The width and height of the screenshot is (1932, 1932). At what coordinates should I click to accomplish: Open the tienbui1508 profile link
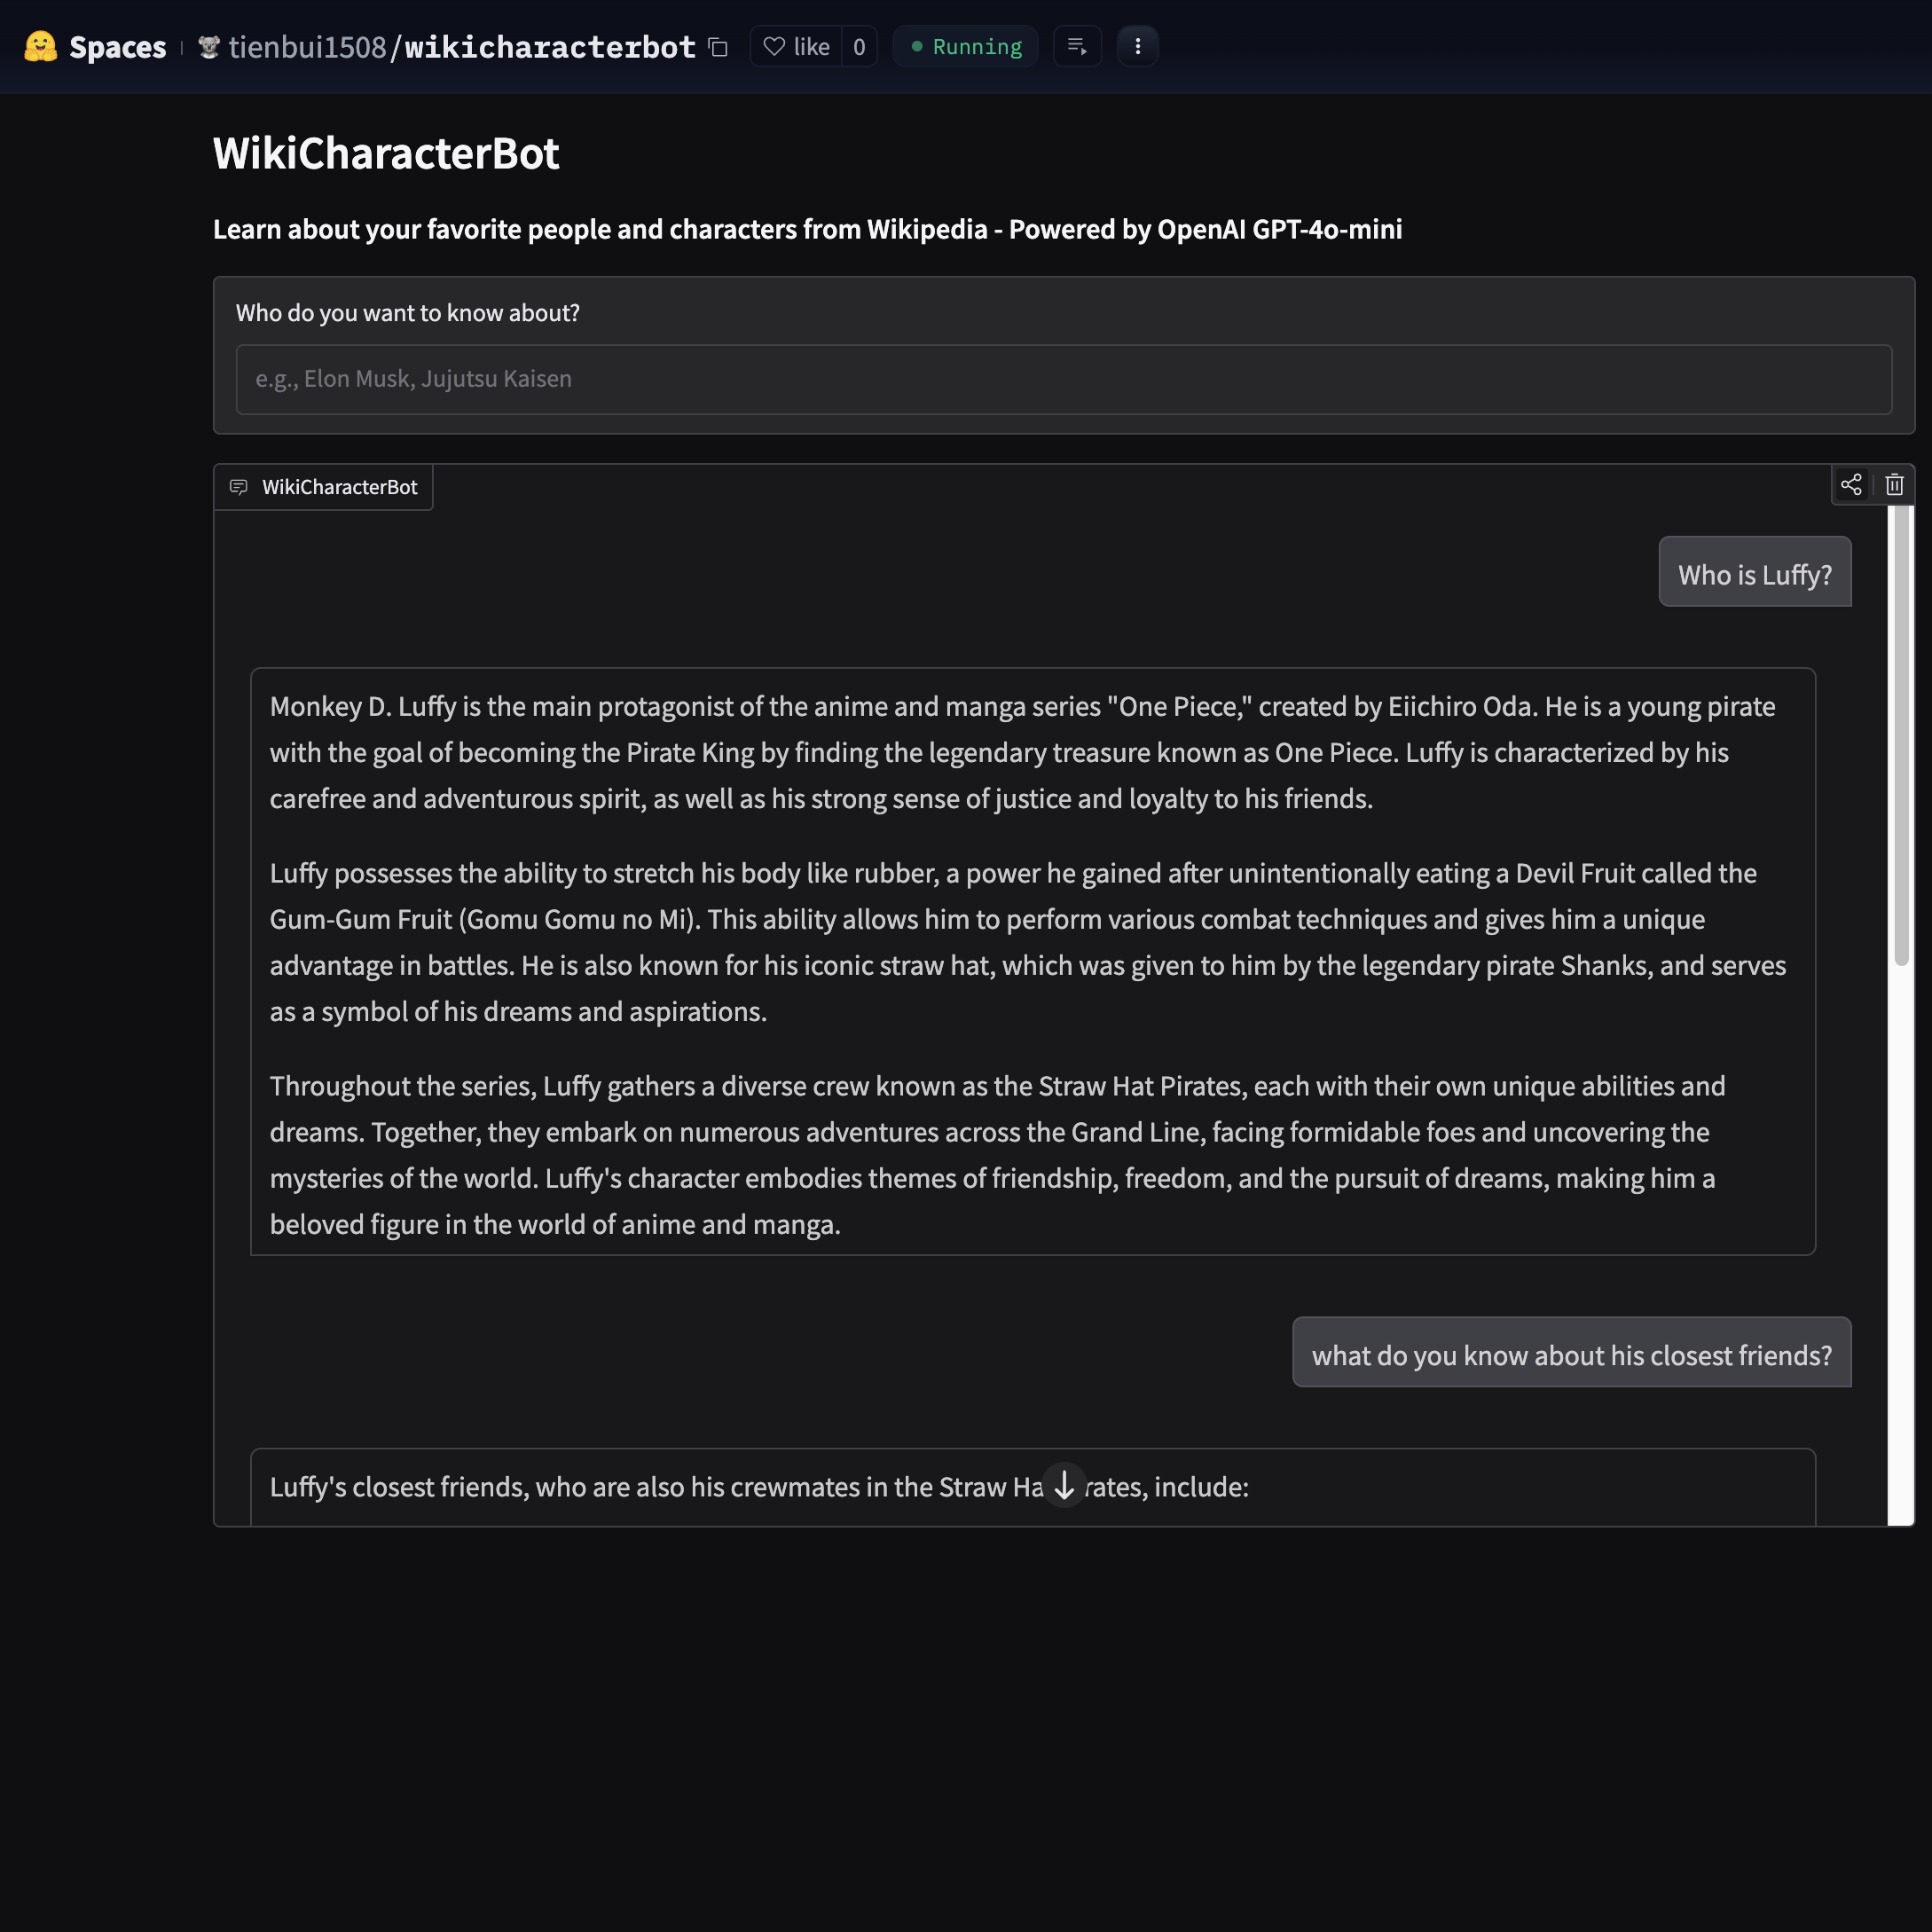(x=307, y=47)
